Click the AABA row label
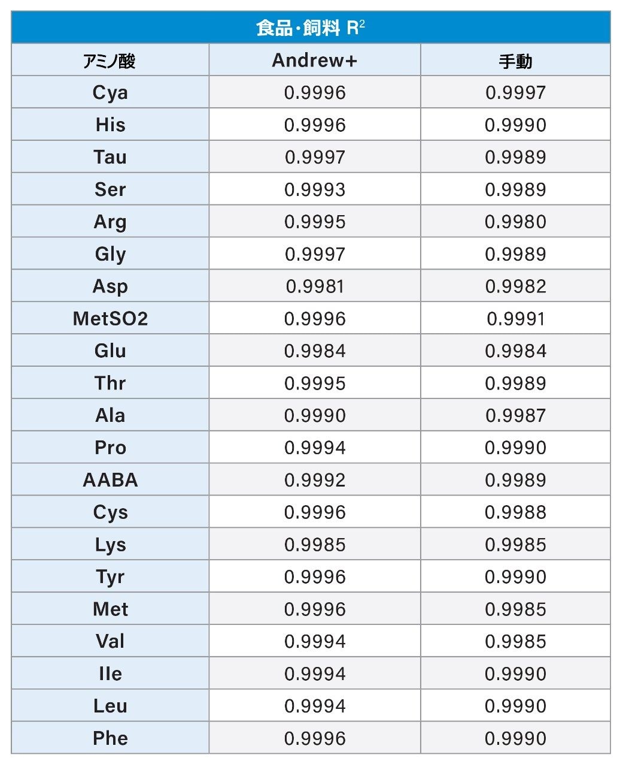The width and height of the screenshot is (623, 767). click(110, 480)
